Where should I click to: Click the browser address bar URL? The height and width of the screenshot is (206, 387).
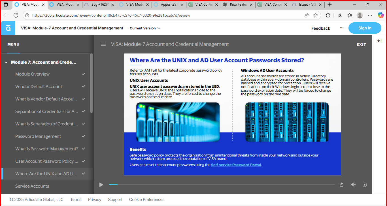[x=111, y=15]
